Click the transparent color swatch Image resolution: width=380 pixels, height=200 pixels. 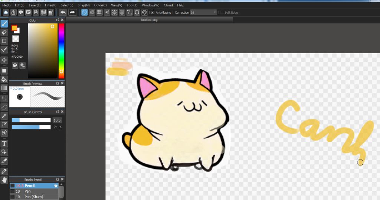(16, 39)
